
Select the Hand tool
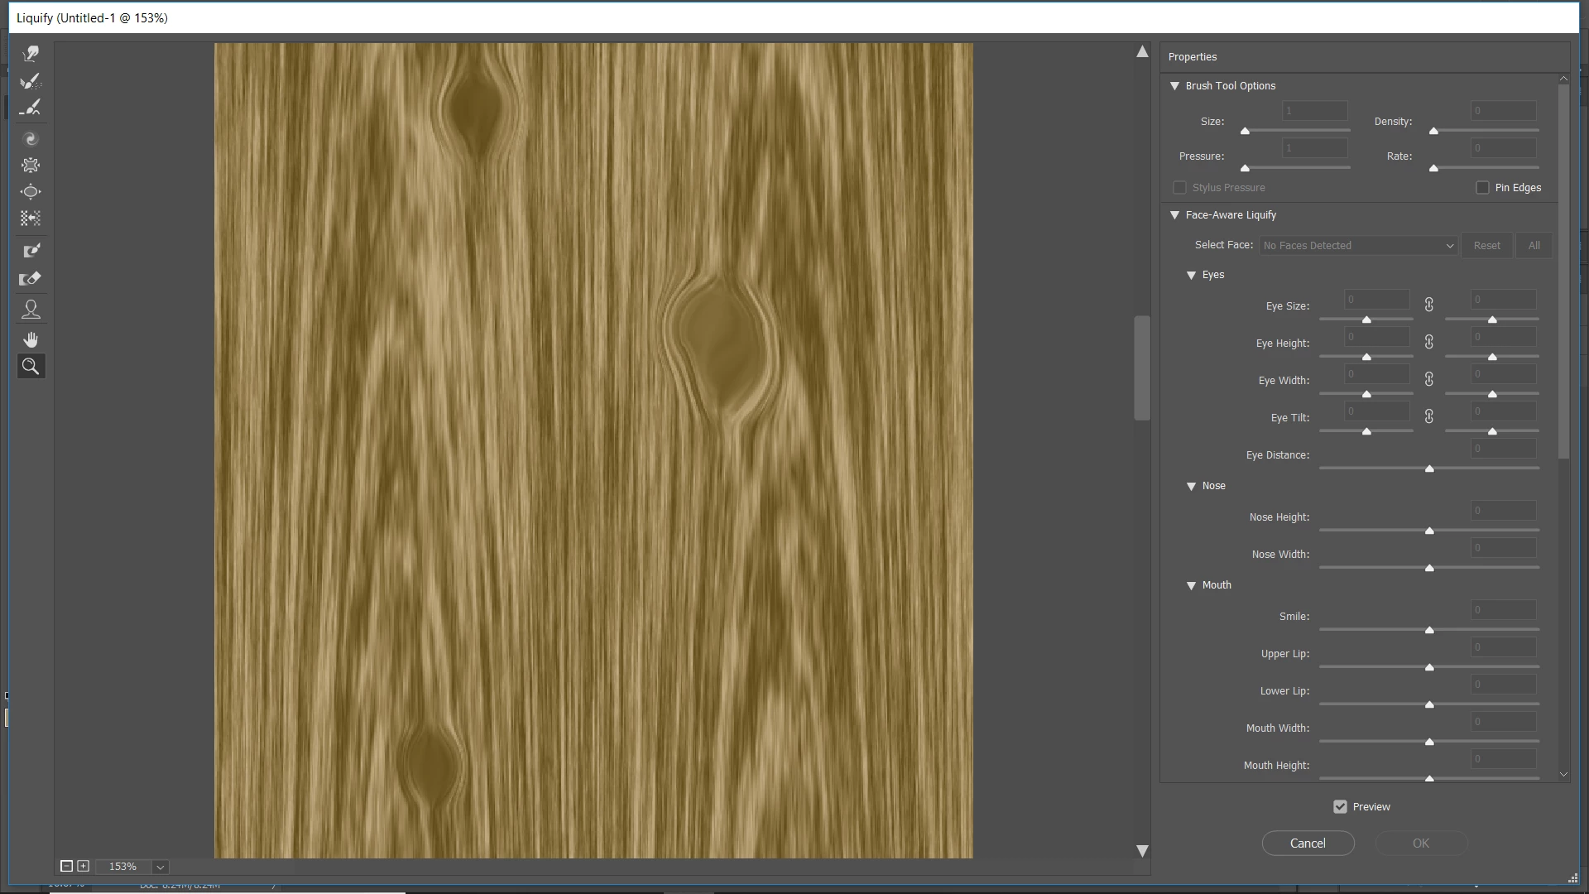tap(31, 340)
